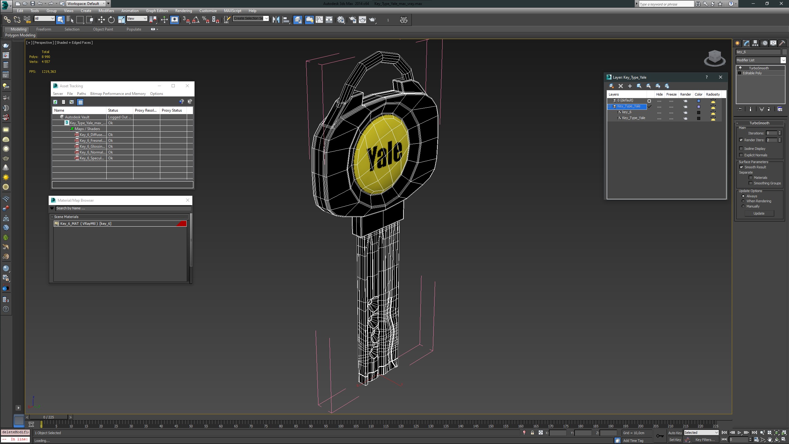
Task: Select the Select and Move tool
Action: click(101, 20)
